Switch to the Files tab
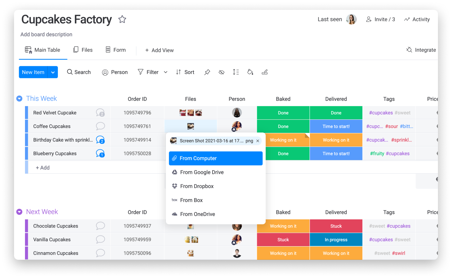 tap(83, 50)
